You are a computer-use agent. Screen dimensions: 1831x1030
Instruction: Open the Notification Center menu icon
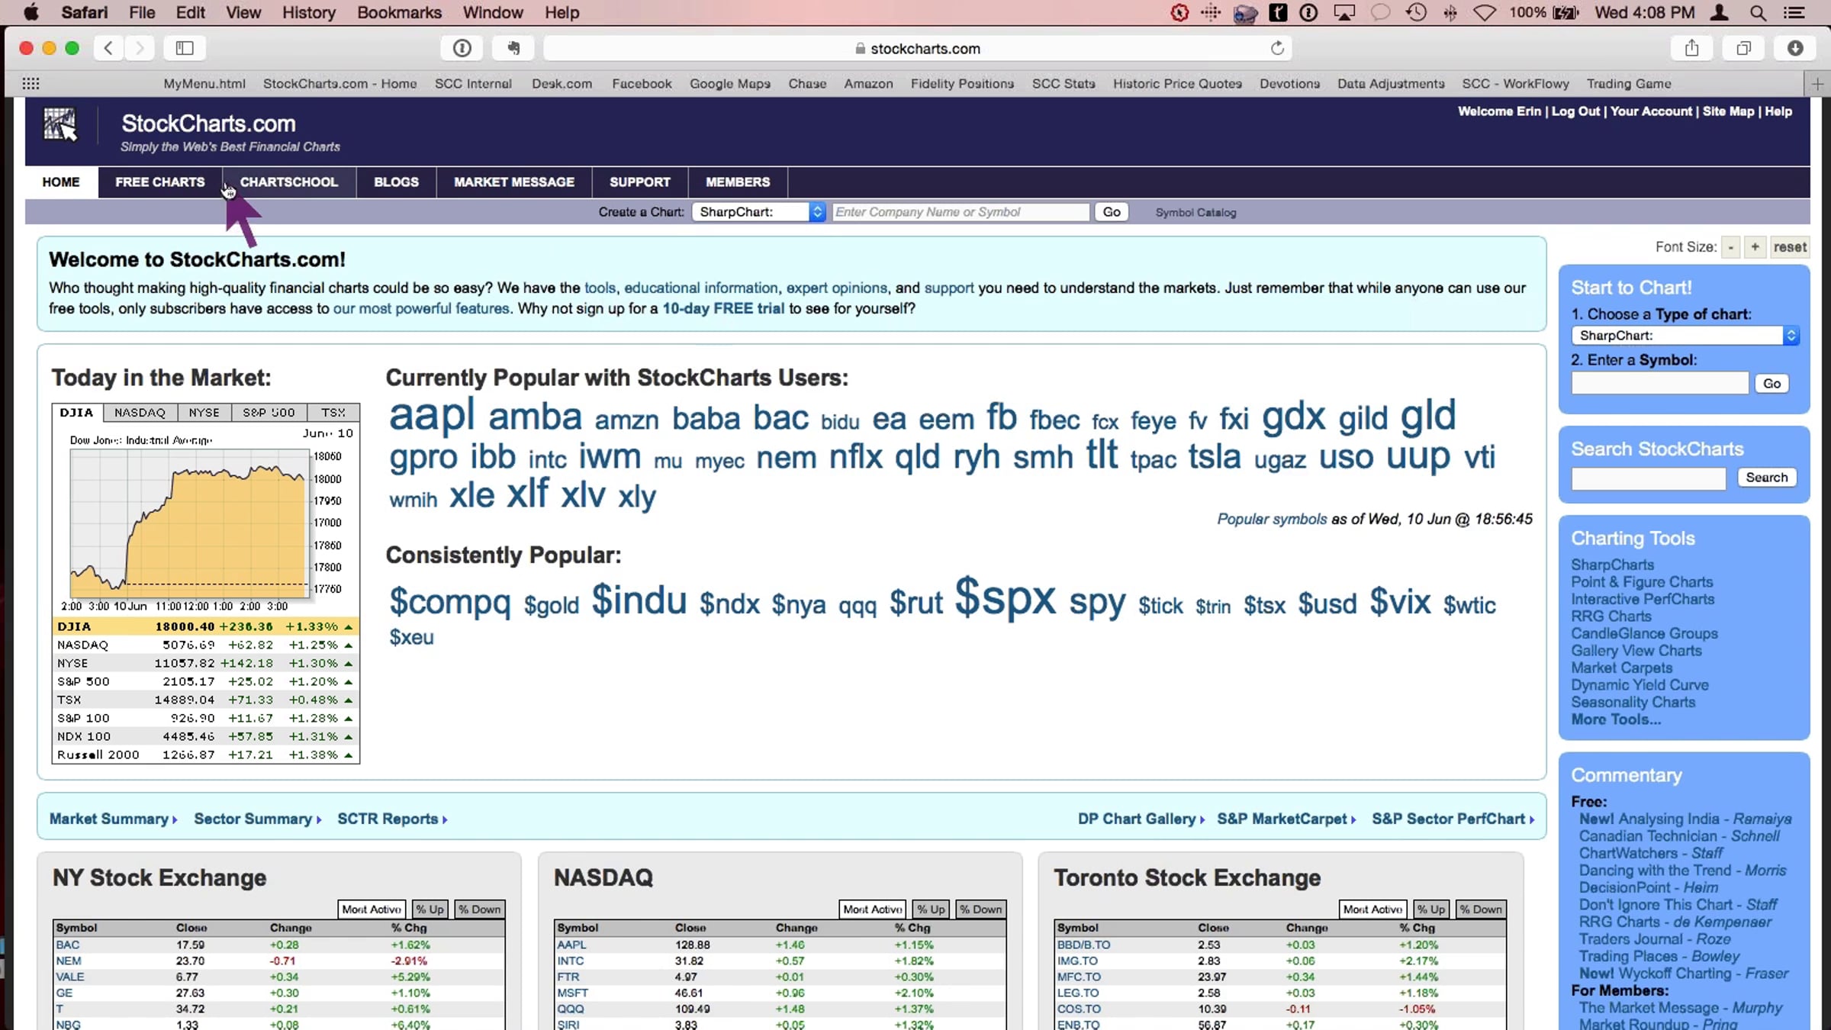pos(1794,12)
